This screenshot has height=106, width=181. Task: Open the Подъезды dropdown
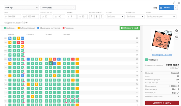coord(135,16)
